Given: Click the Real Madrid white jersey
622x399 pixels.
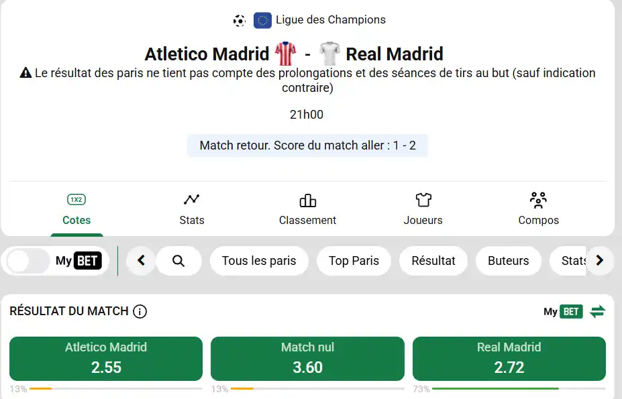Looking at the screenshot, I should tap(330, 54).
